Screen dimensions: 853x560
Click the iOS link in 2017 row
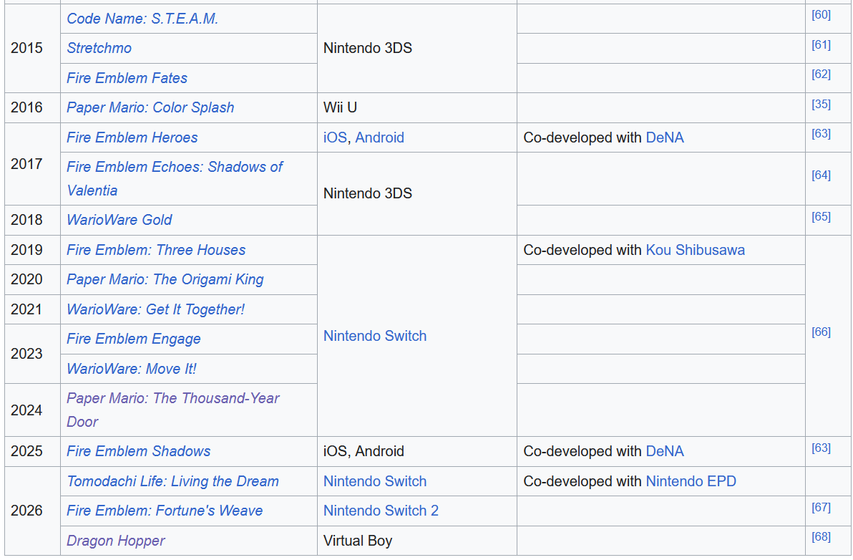click(x=335, y=137)
